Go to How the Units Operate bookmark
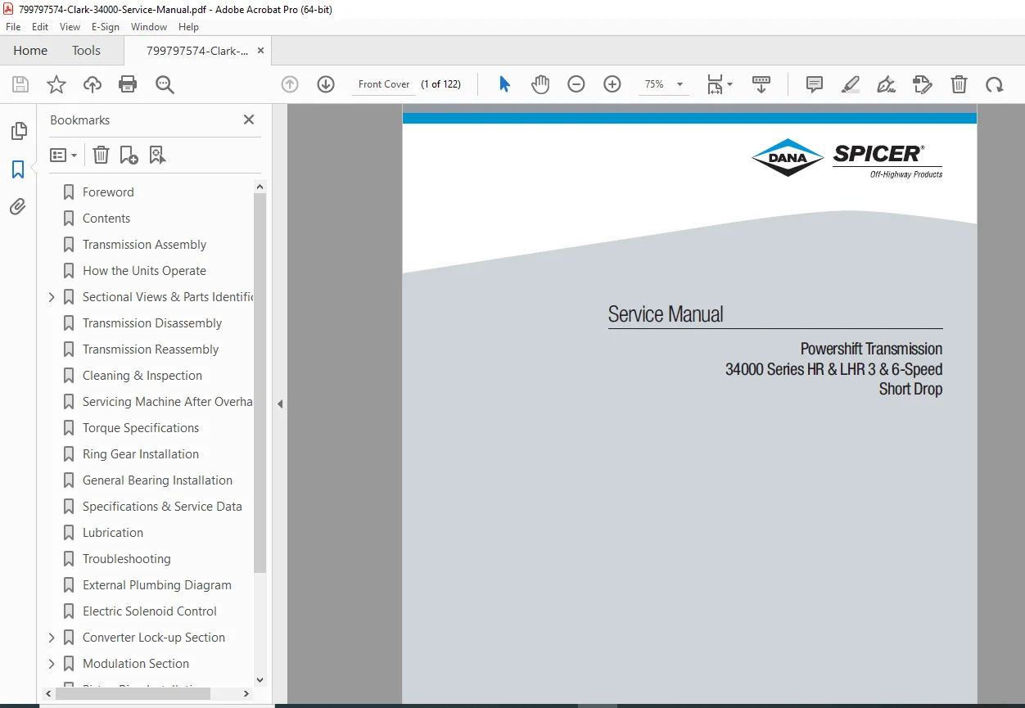Screen dimensions: 1025x708 [x=144, y=271]
